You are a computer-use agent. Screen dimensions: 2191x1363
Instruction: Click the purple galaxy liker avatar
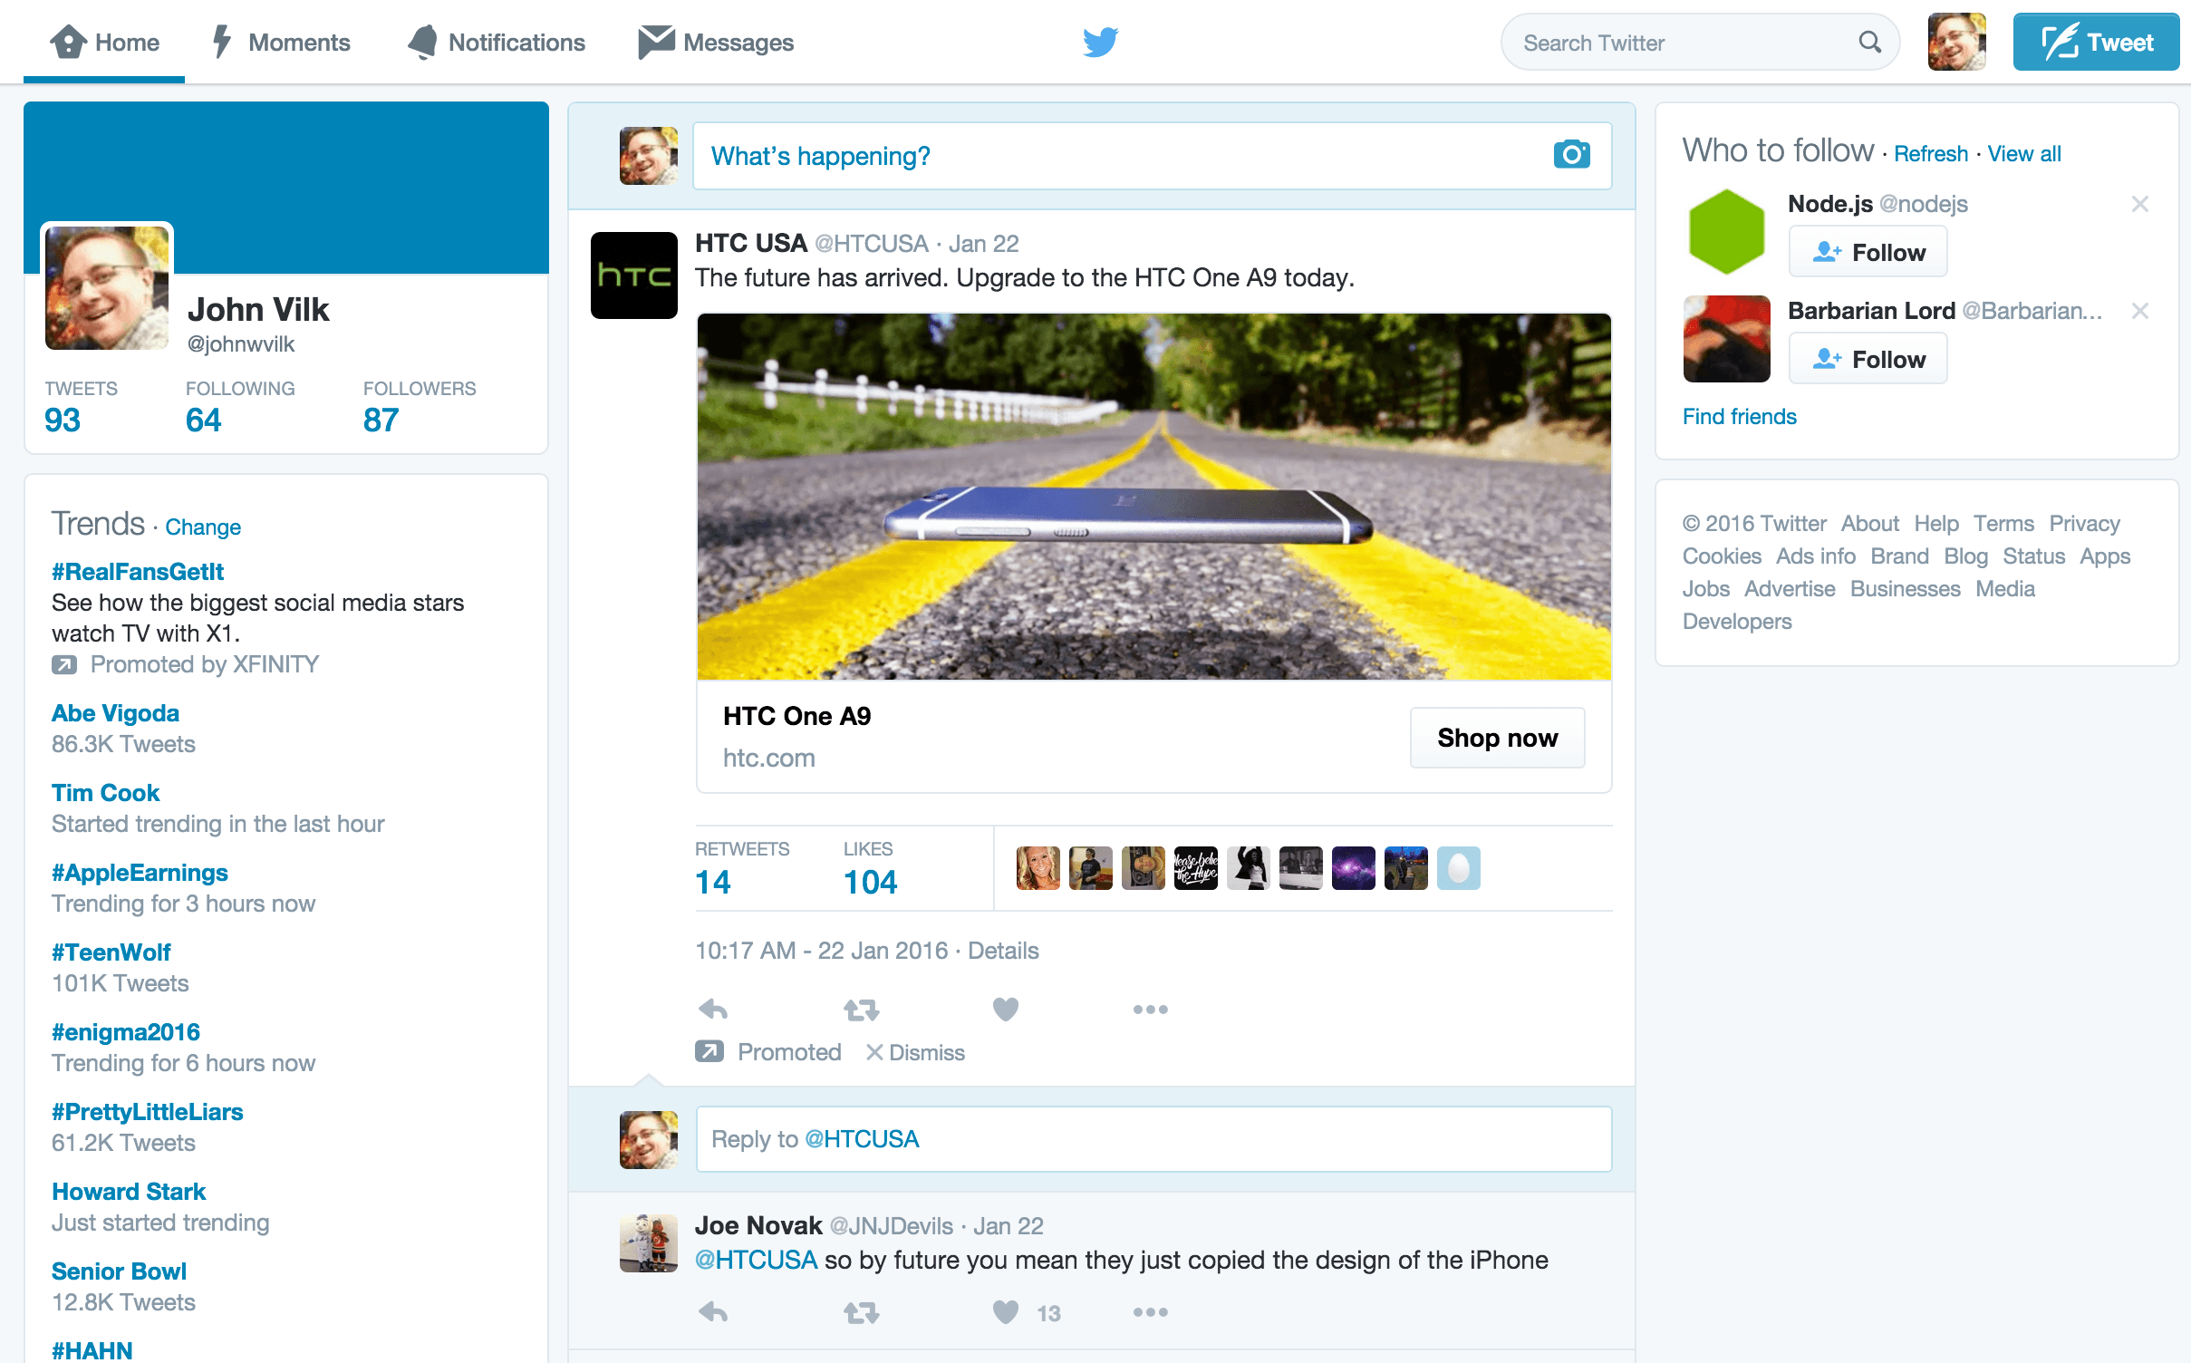[1353, 868]
